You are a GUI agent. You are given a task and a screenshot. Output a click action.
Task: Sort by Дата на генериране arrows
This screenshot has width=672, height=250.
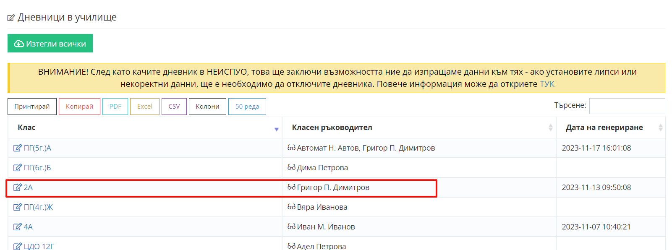click(660, 128)
